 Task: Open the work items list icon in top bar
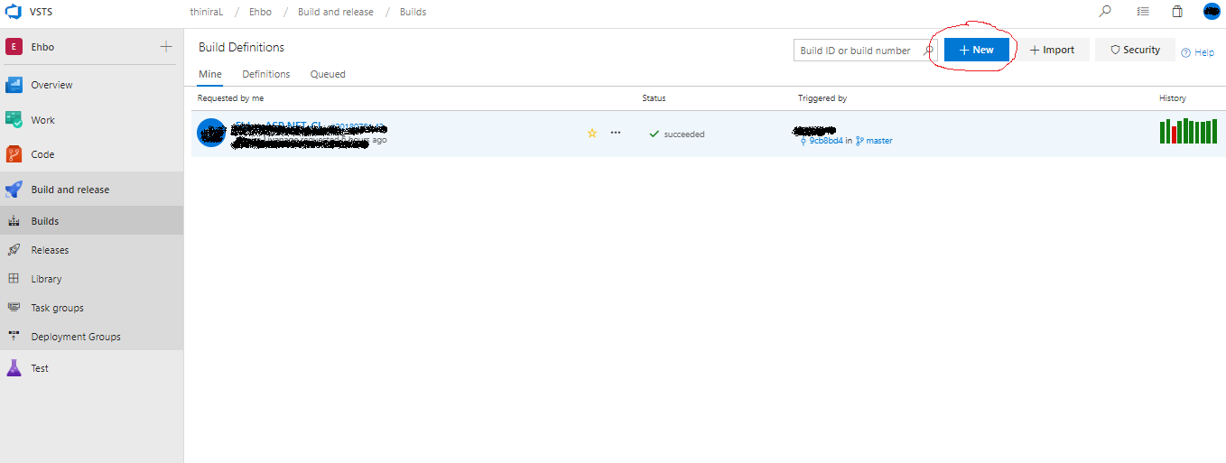click(x=1143, y=12)
